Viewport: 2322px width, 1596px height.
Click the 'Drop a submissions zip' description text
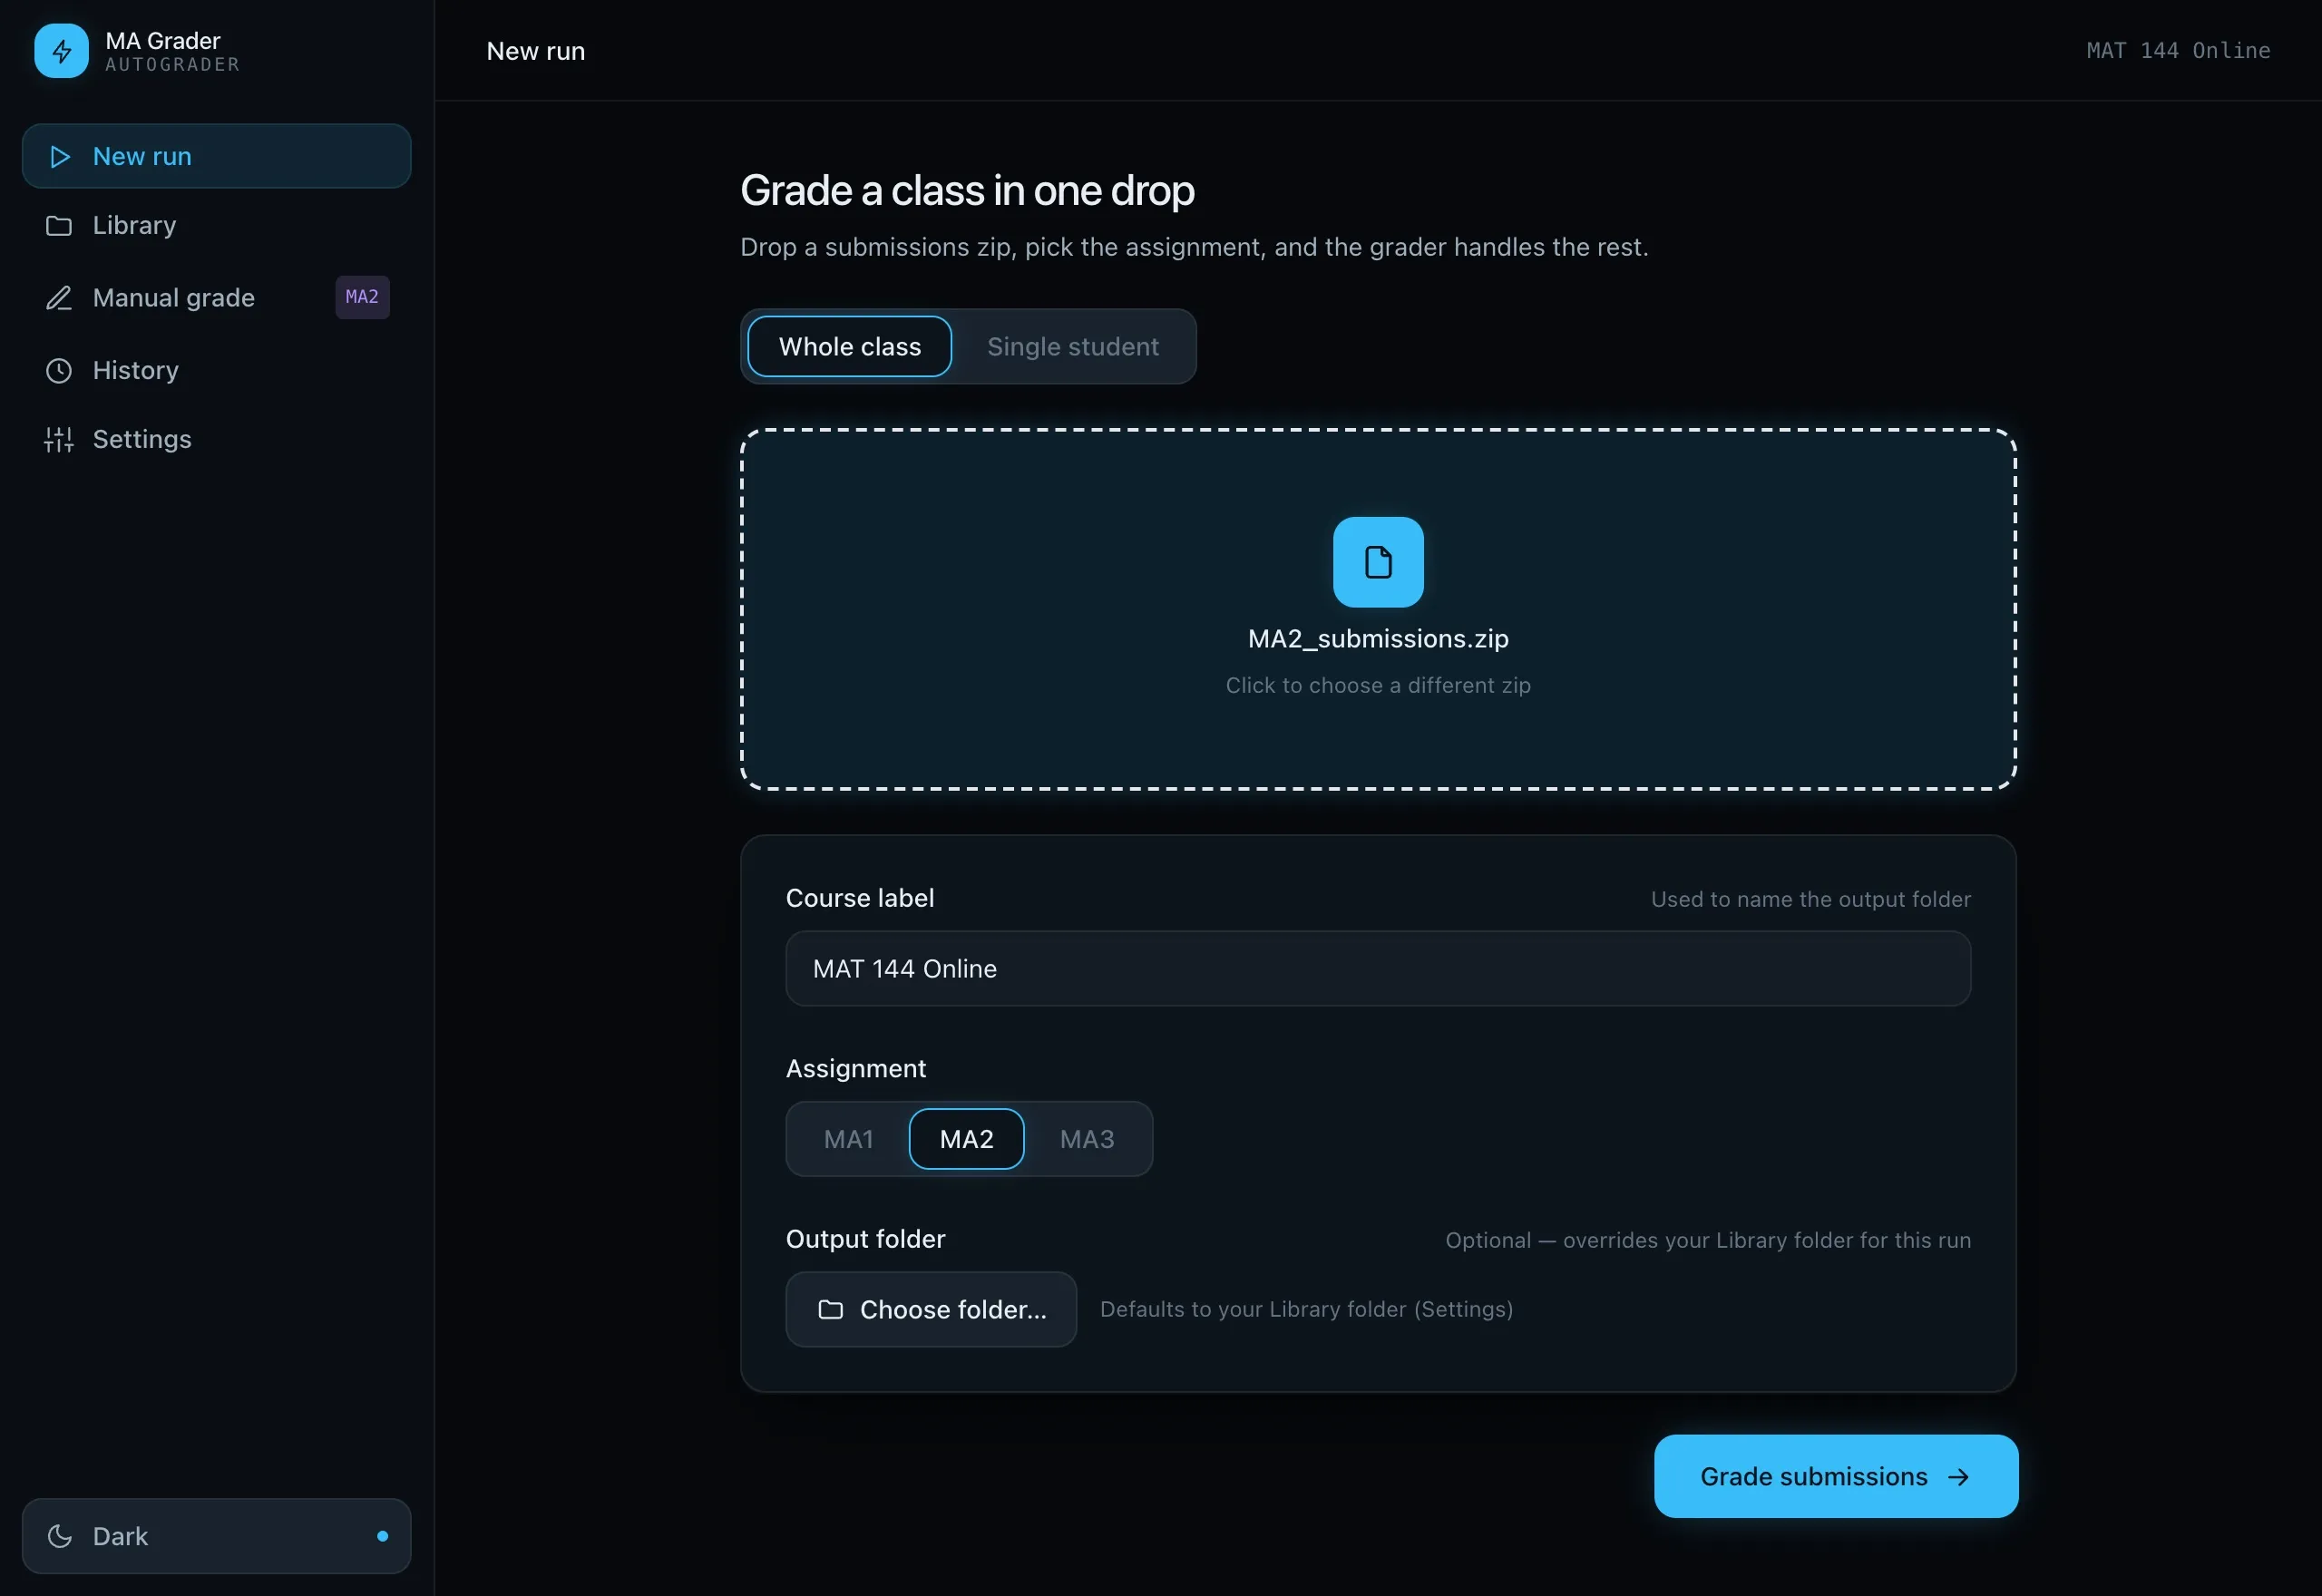click(x=1194, y=247)
